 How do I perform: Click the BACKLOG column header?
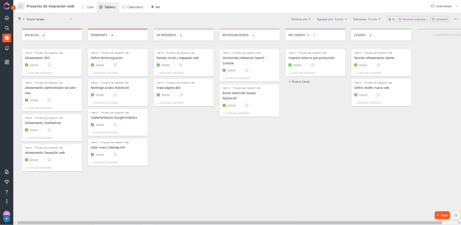(52, 35)
